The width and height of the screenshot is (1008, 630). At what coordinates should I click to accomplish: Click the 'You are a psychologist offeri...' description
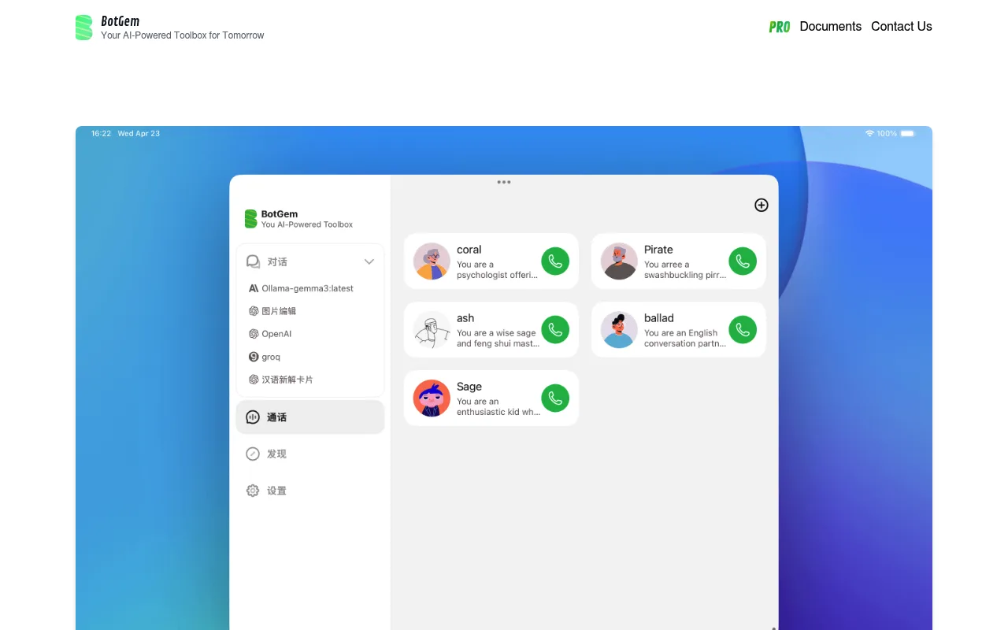point(498,270)
